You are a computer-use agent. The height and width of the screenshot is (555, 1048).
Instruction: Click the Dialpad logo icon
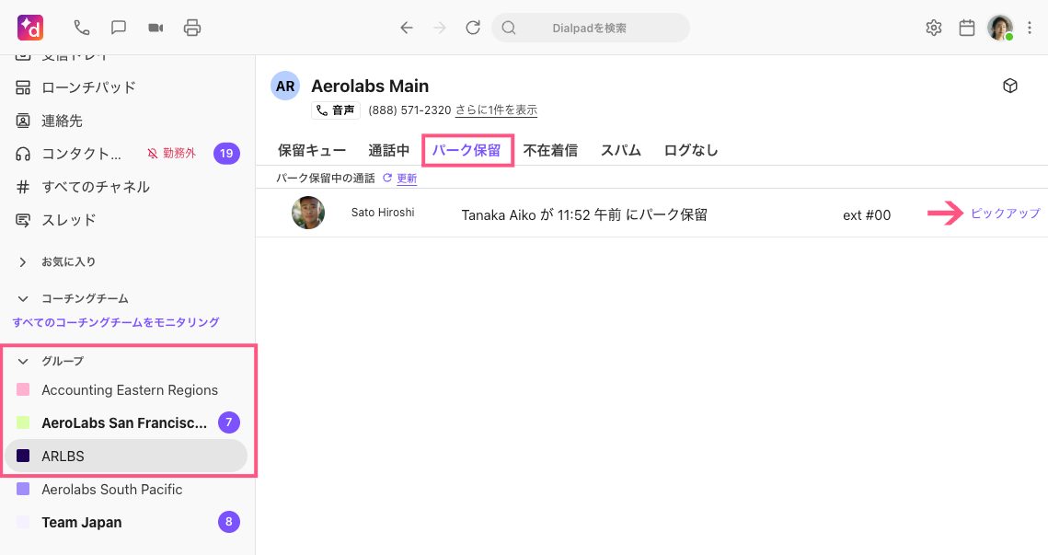click(30, 28)
